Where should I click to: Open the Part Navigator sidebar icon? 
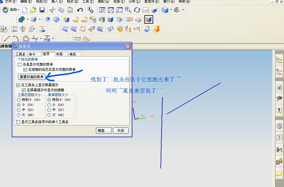[x=279, y=72]
